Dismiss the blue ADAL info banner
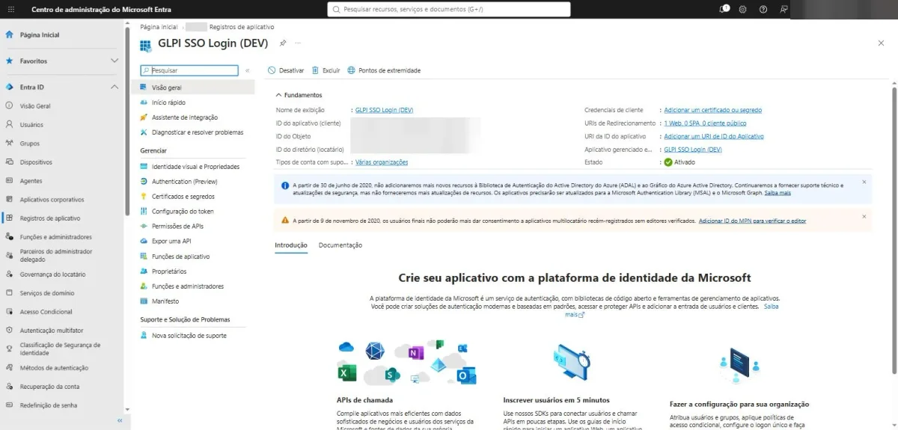 click(864, 182)
